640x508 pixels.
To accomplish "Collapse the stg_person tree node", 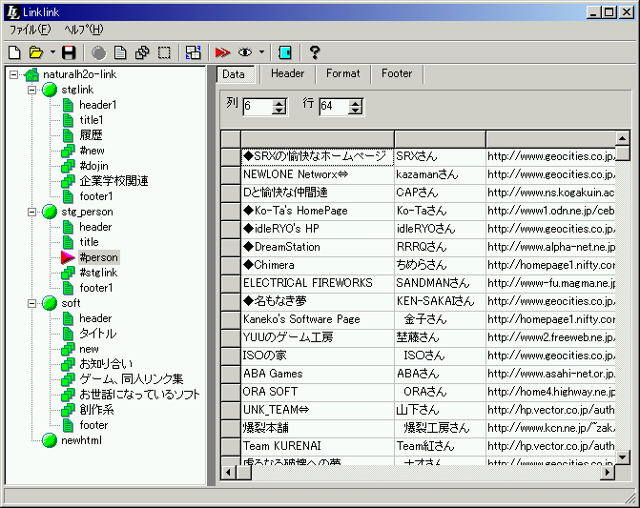I will tap(31, 212).
